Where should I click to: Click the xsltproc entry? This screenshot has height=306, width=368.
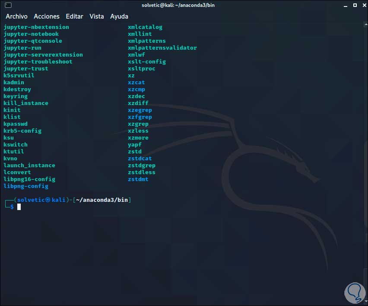[142, 69]
